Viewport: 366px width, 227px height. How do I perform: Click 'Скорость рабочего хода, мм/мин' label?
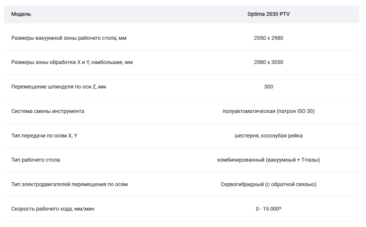click(53, 209)
